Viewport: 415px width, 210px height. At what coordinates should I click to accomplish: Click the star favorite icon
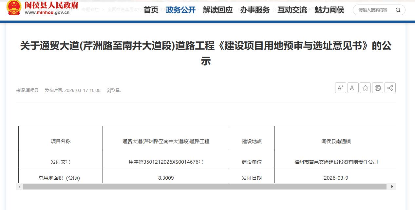click(365, 88)
